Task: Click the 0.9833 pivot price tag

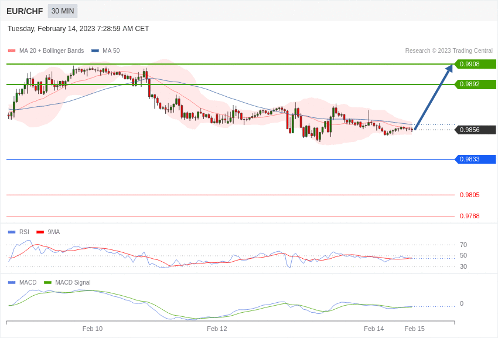Action: (475, 159)
